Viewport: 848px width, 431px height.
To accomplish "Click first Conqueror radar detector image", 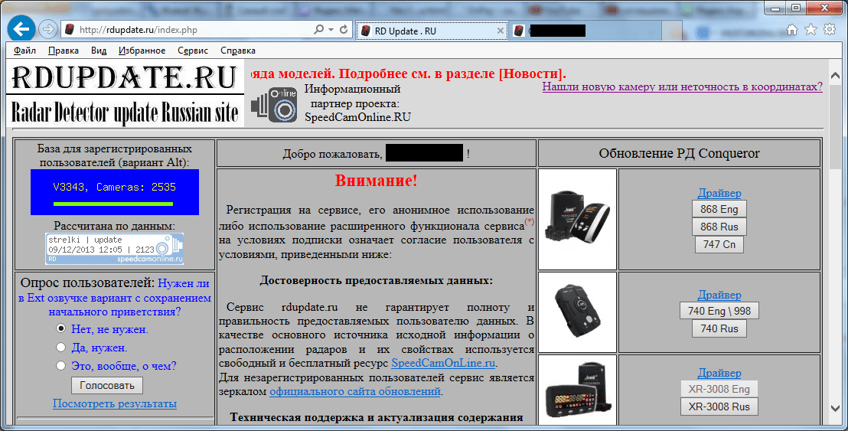I will point(577,219).
